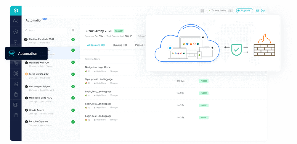
Task: Click the framework icon beside Cadillac Escalade
Action: 26,39
